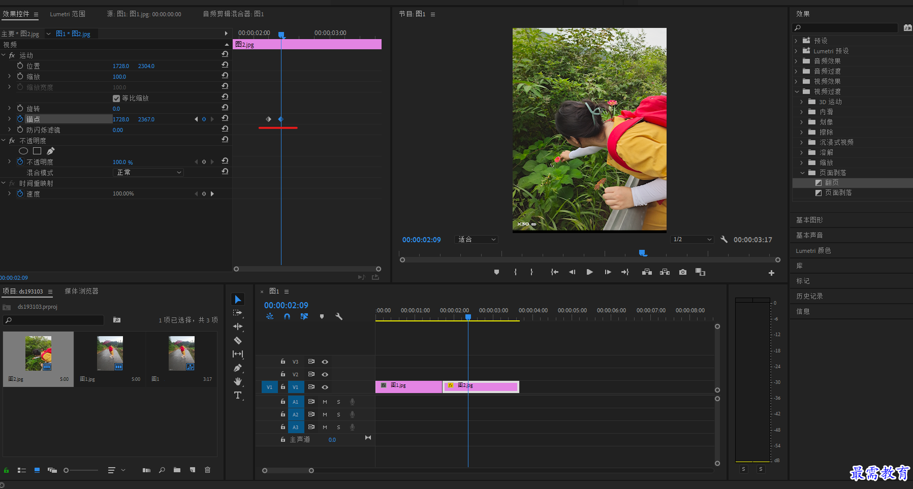Click Program monitor playhead scrubber
Image resolution: width=913 pixels, height=489 pixels.
click(x=642, y=253)
